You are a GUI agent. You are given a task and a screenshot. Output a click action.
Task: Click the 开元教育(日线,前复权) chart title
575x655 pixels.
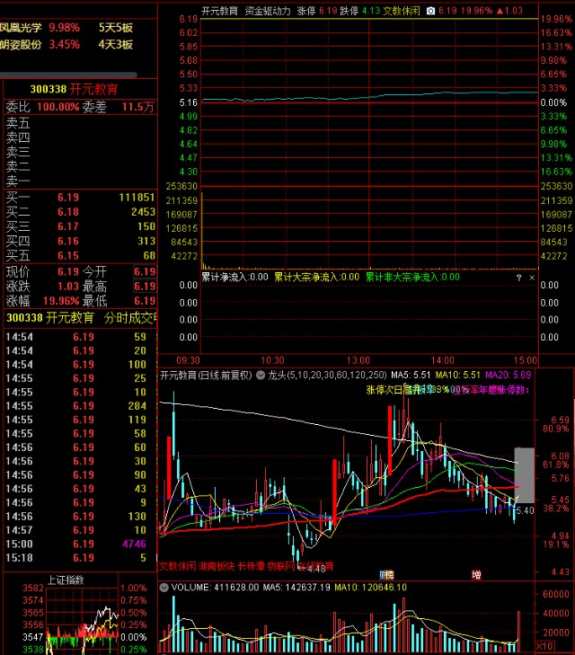(207, 376)
